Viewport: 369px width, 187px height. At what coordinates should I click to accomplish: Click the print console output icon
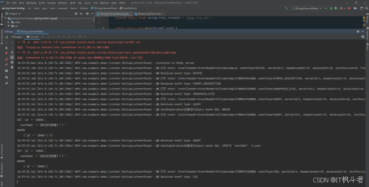tap(12, 62)
